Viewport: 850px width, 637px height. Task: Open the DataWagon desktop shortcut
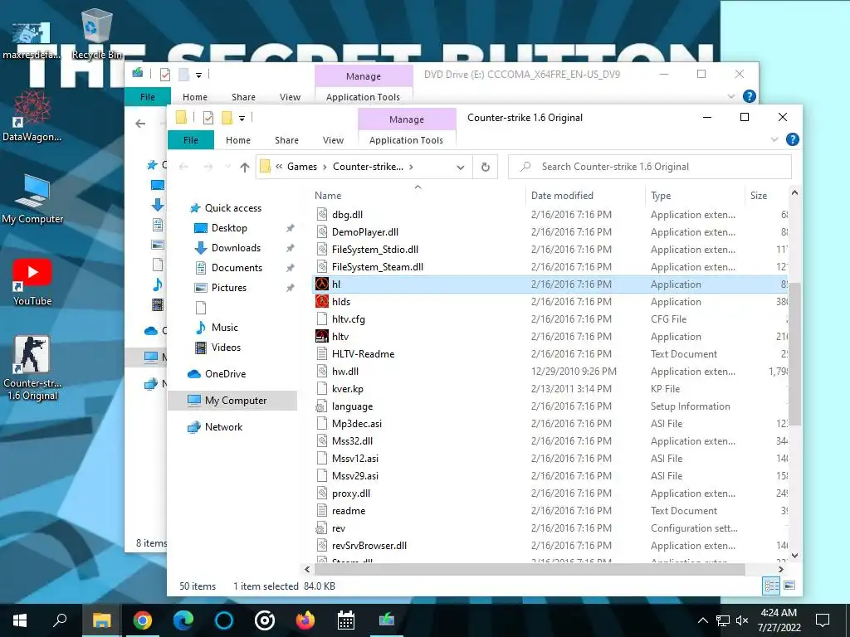pyautogui.click(x=32, y=116)
